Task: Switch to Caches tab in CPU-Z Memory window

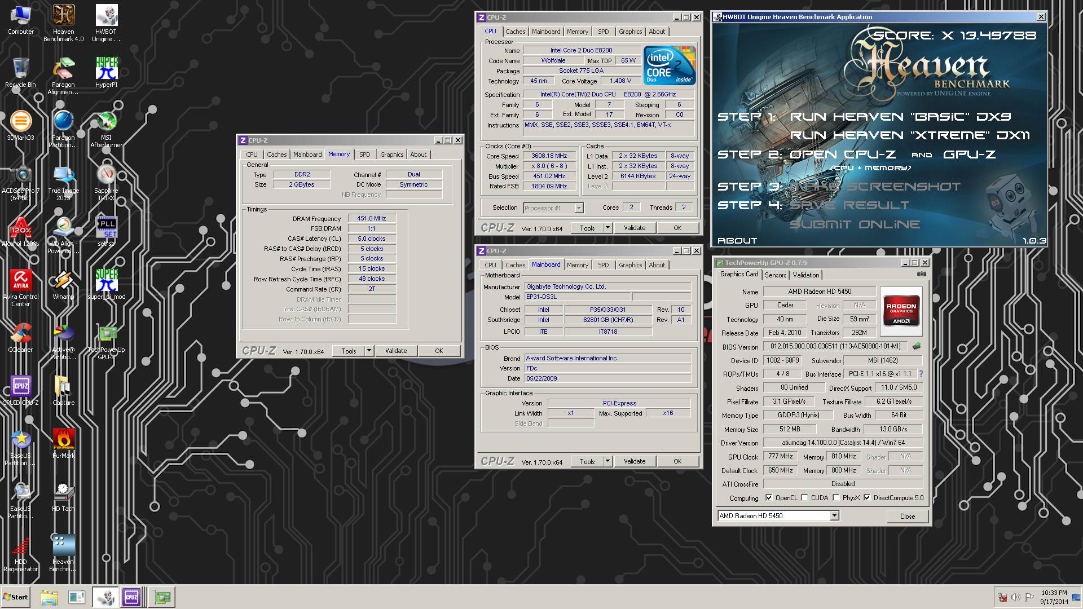Action: pyautogui.click(x=276, y=155)
